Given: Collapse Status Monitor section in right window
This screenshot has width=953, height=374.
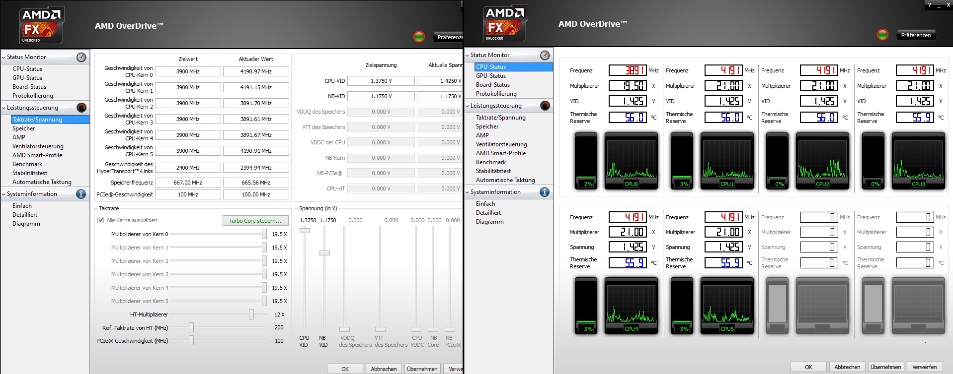Looking at the screenshot, I should click(x=468, y=56).
